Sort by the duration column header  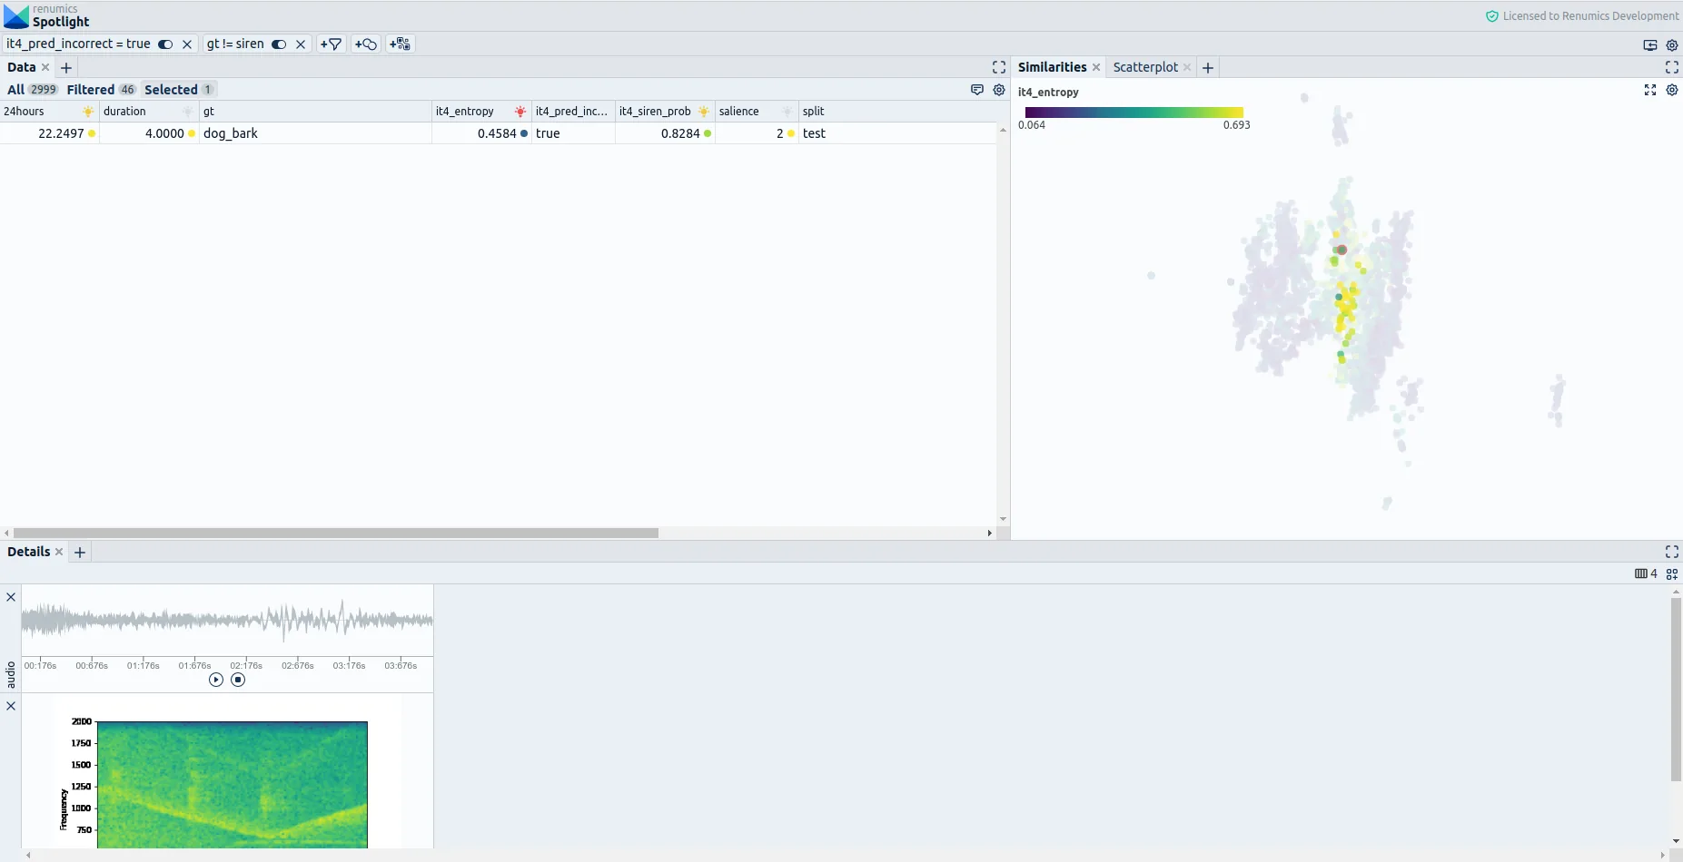pyautogui.click(x=124, y=112)
